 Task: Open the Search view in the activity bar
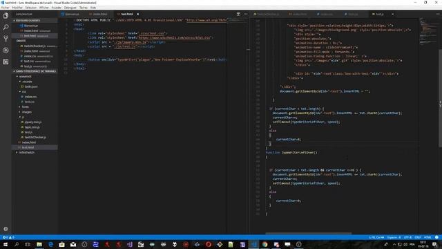click(6, 28)
